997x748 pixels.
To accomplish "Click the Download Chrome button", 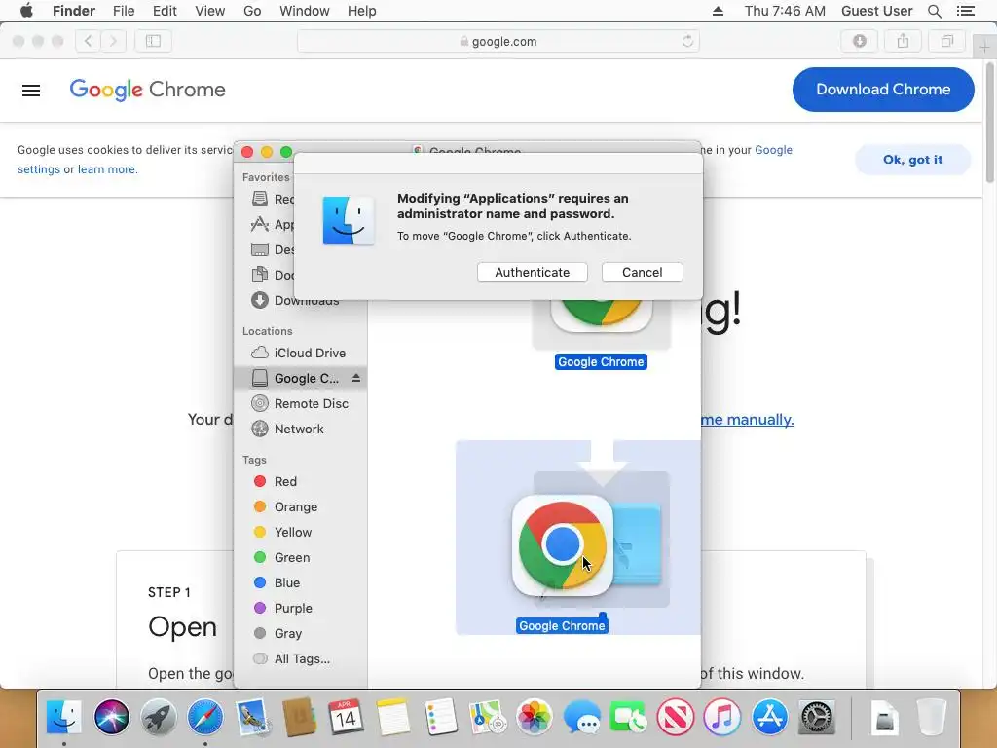I will click(x=883, y=90).
